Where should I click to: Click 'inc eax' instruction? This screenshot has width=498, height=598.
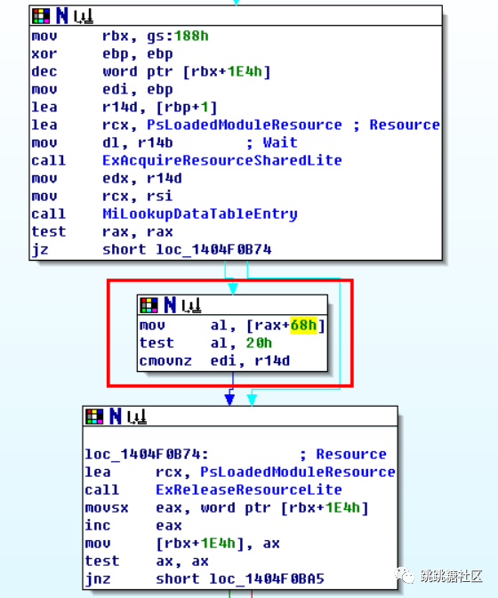point(133,526)
